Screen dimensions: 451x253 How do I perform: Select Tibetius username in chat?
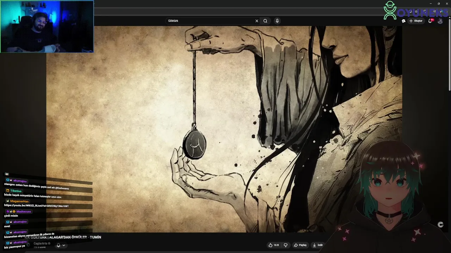tap(16, 191)
